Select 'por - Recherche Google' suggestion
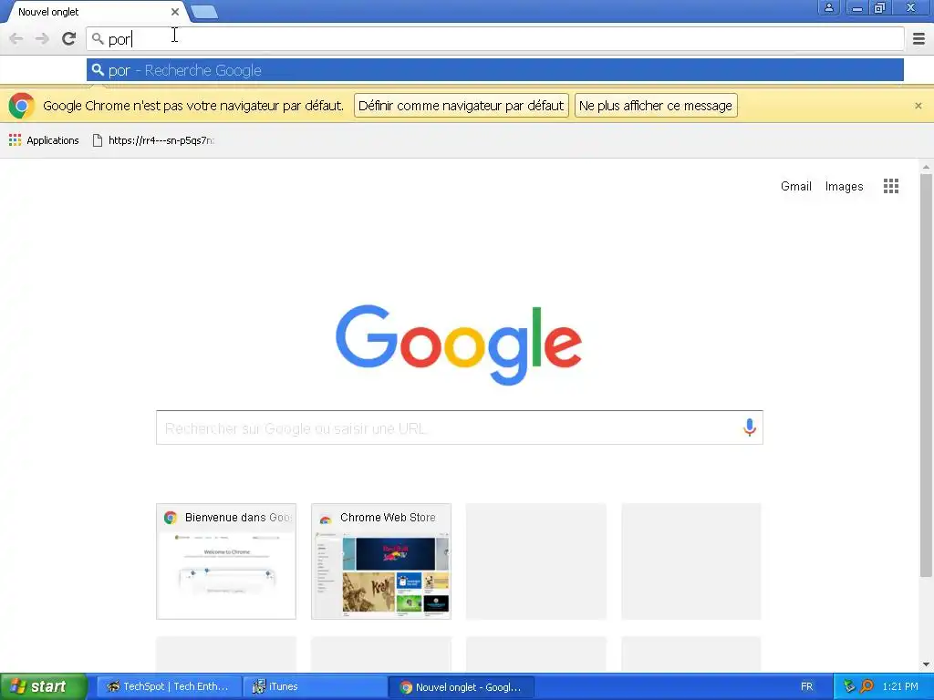 click(x=495, y=70)
